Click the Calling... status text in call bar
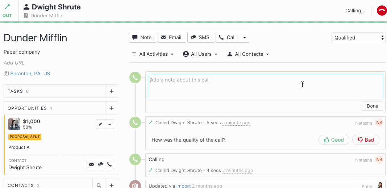Viewport: 387px width, 188px height. tap(355, 11)
